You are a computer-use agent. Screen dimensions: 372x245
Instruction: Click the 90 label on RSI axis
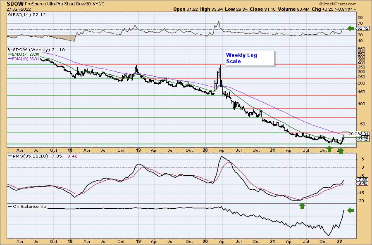point(360,17)
